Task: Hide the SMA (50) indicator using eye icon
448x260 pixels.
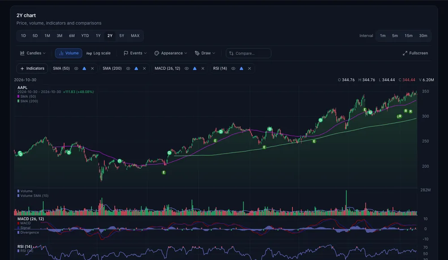Action: 76,68
